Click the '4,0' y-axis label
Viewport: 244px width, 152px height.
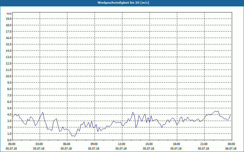9,115
